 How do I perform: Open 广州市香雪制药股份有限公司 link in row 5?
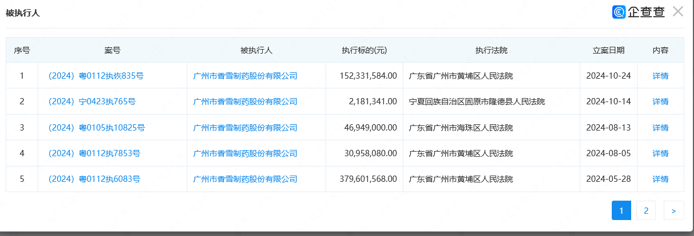click(x=246, y=179)
